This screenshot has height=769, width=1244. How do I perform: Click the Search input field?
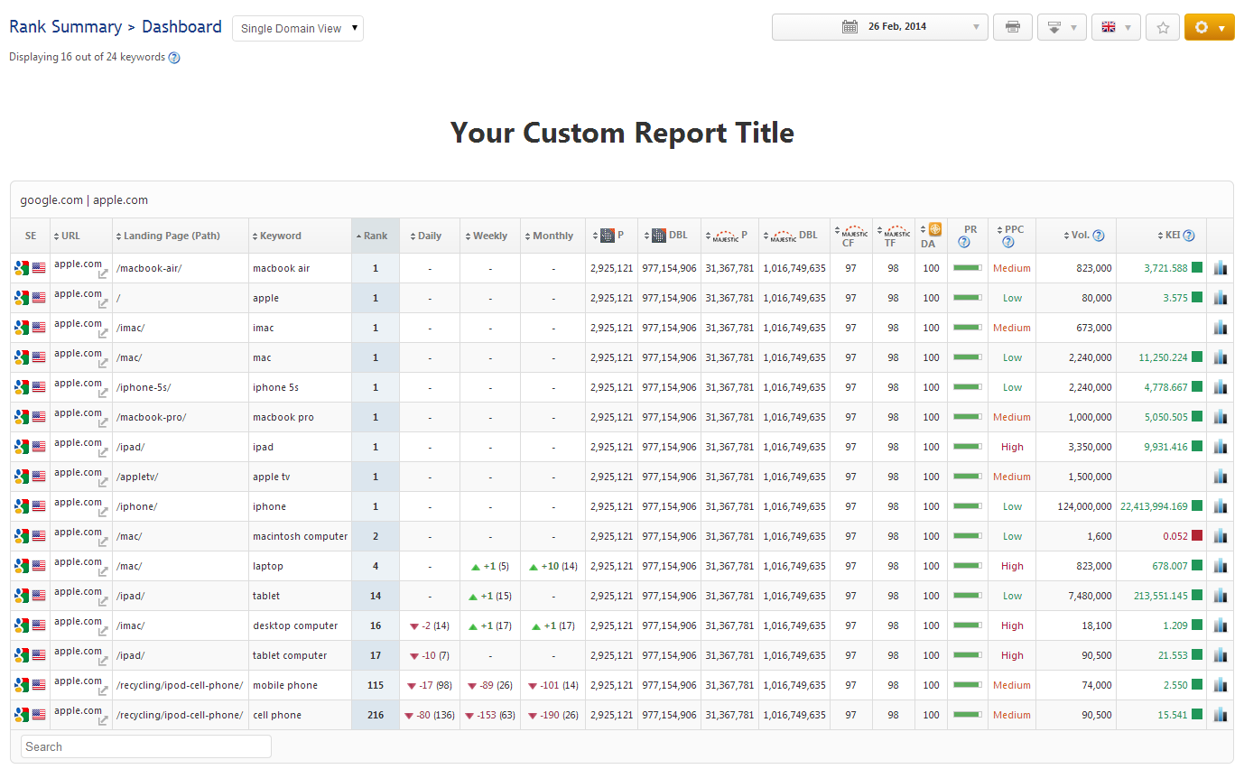pyautogui.click(x=146, y=746)
